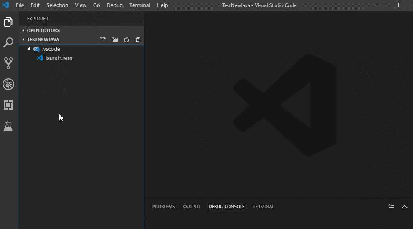Click the OPEN EDITORS header label
The height and width of the screenshot is (229, 413).
pos(43,30)
